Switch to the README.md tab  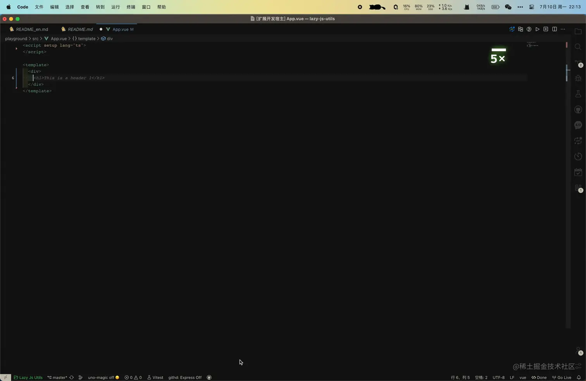point(80,29)
